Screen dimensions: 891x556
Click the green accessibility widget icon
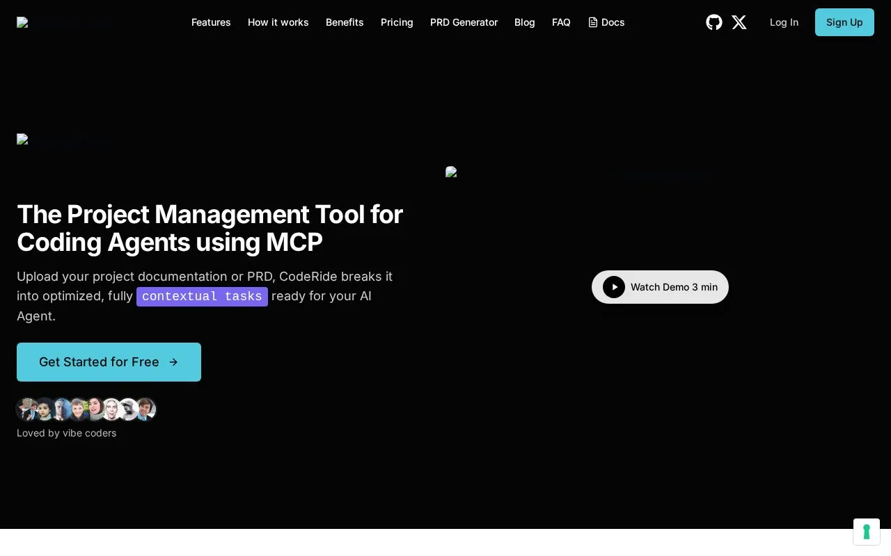867,532
